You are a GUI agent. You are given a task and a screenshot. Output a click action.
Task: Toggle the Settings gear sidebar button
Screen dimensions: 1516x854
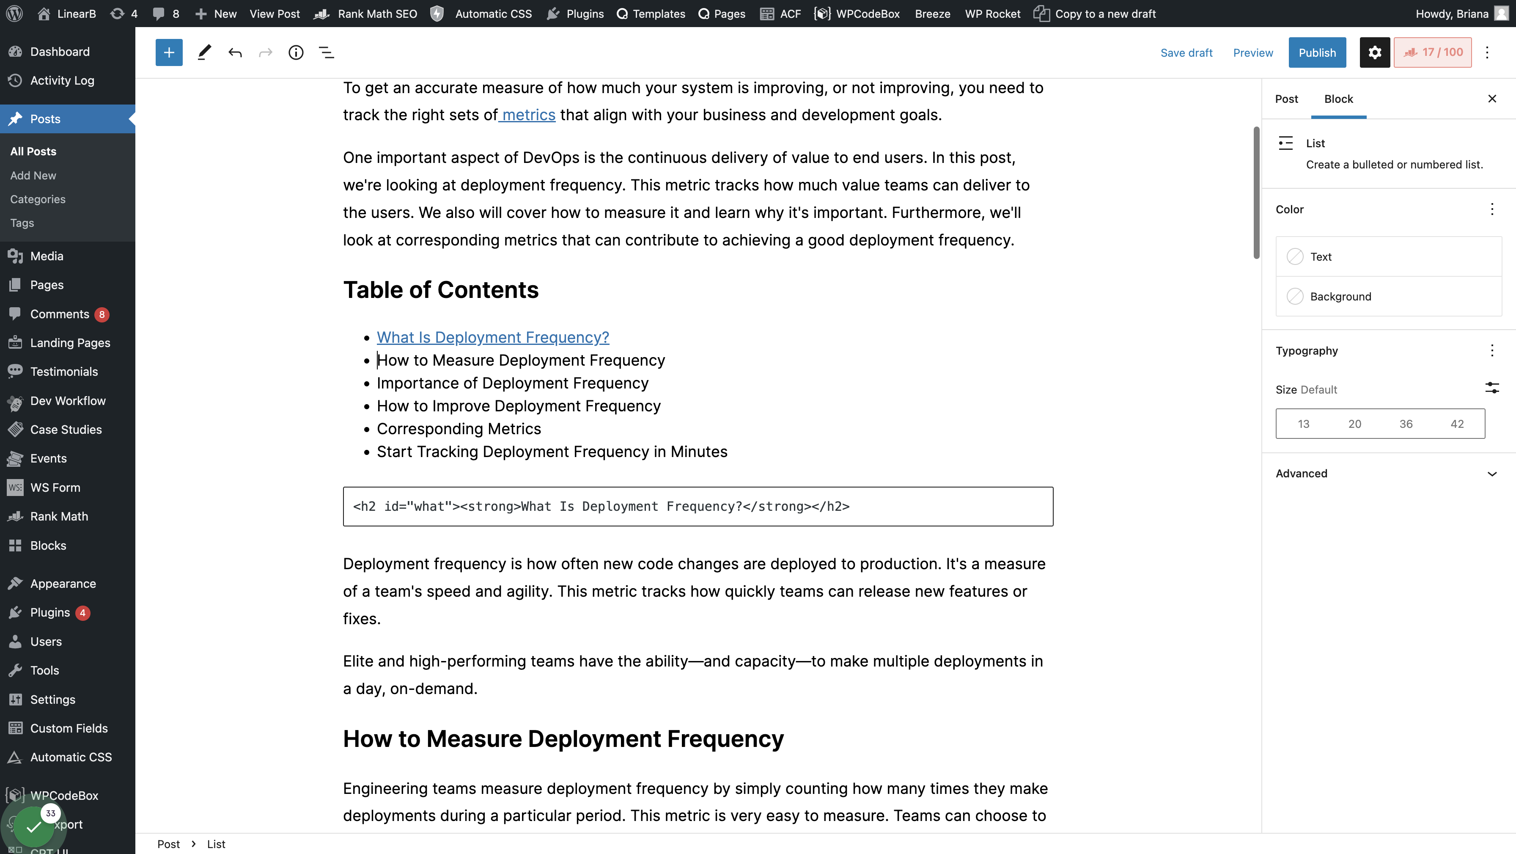point(1375,52)
